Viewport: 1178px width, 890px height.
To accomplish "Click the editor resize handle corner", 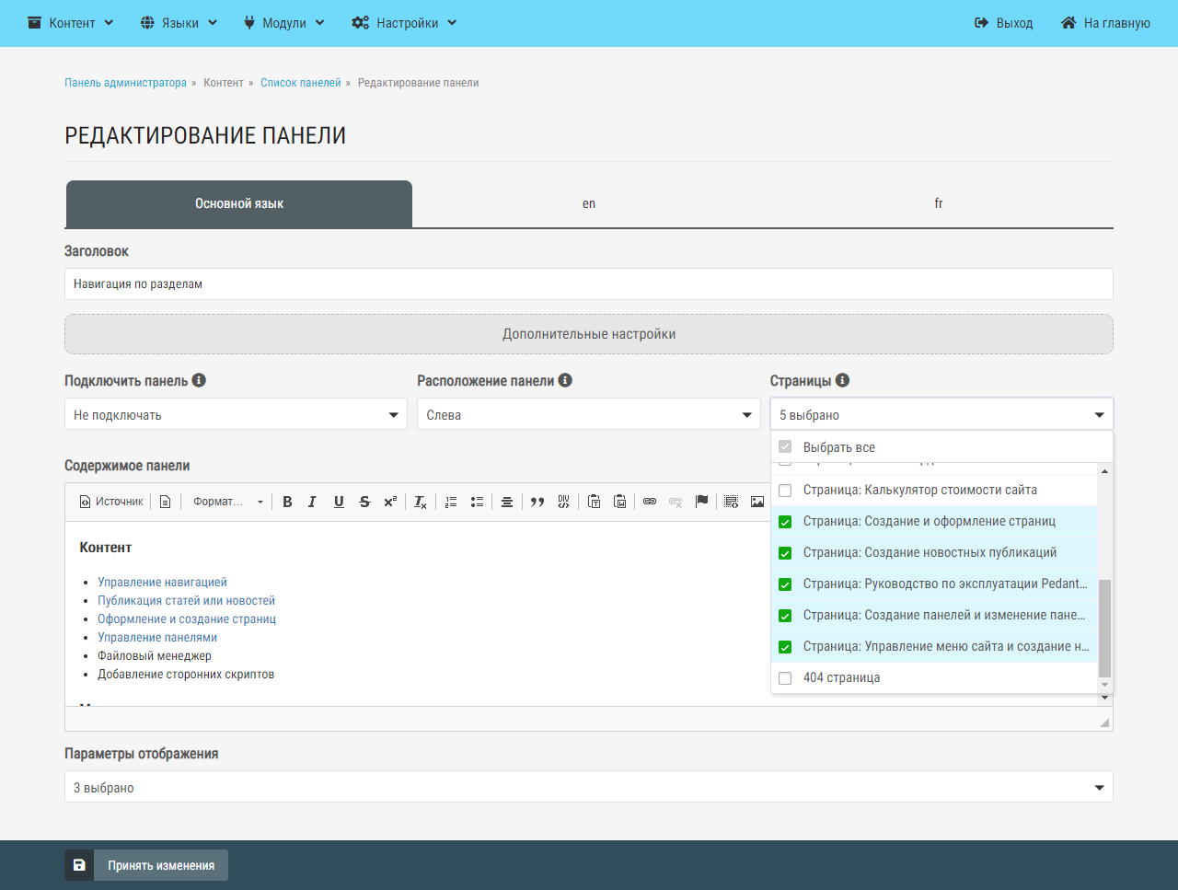I will point(1105,723).
